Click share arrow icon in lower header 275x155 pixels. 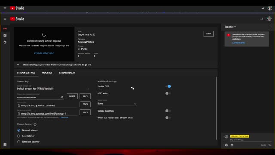click(x=262, y=19)
